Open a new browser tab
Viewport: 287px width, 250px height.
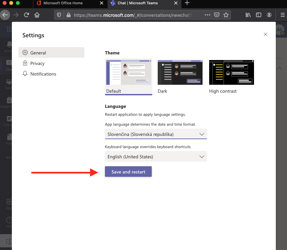click(187, 3)
